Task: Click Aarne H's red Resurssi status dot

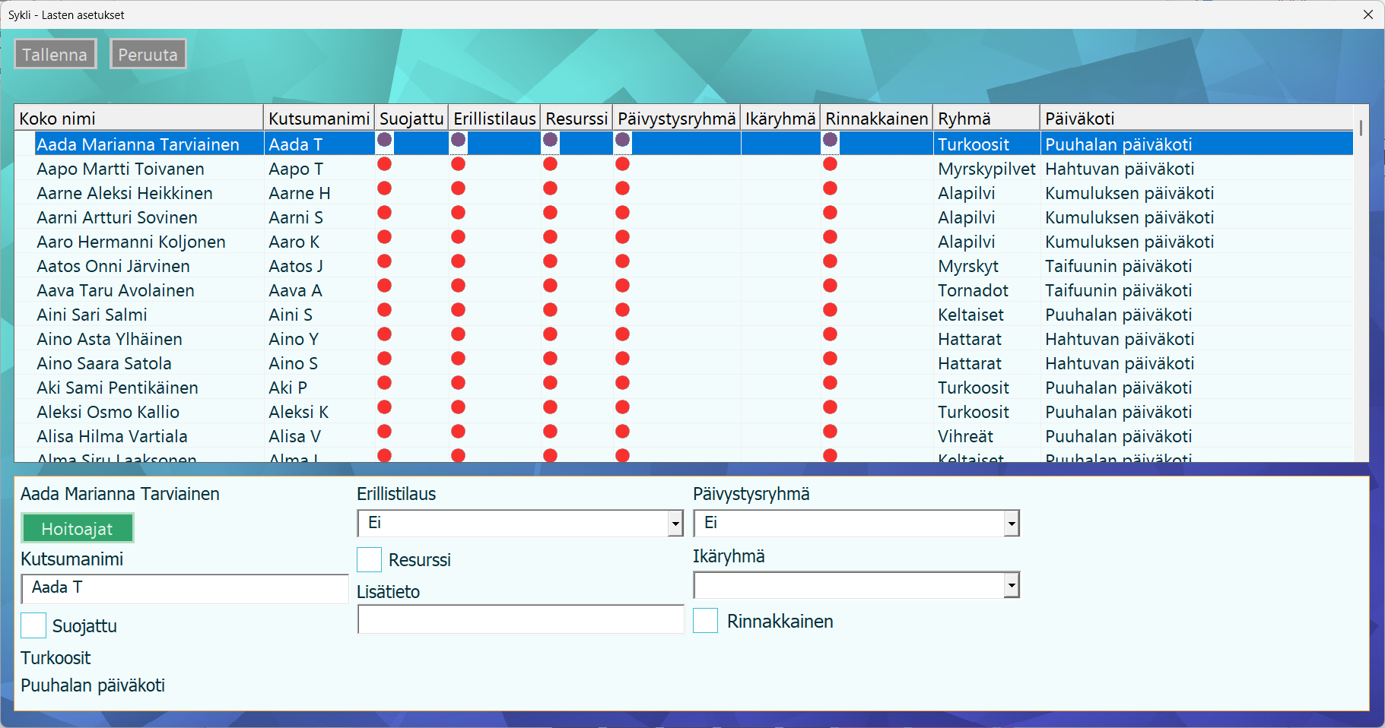Action: coord(550,188)
